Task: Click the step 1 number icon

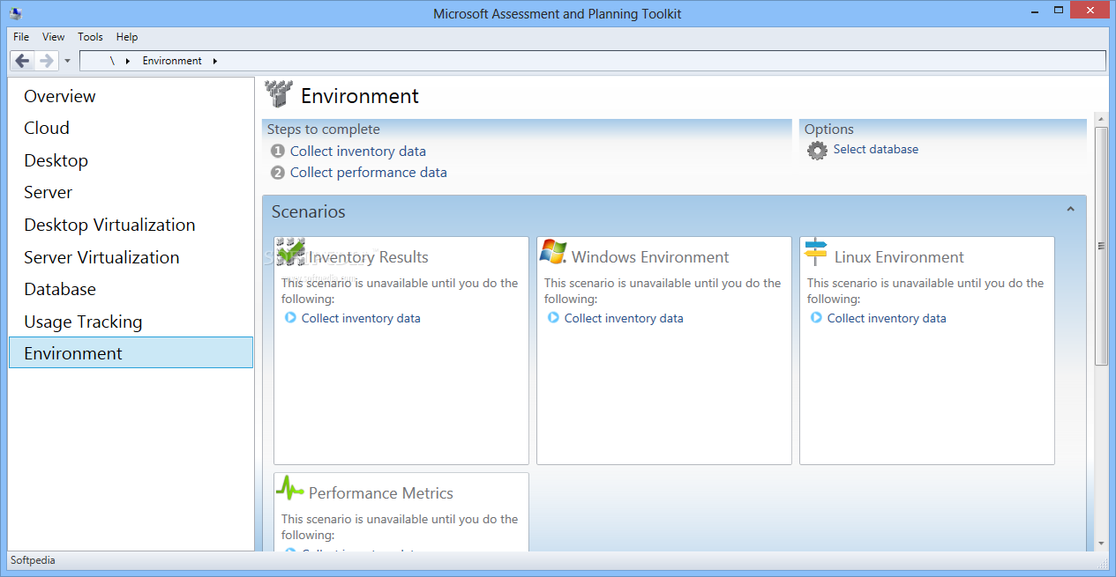Action: 278,152
